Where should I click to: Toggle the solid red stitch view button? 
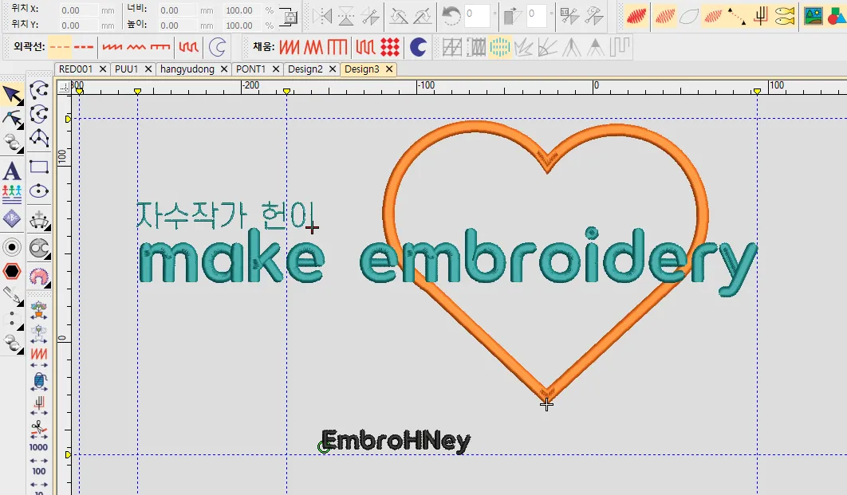[636, 15]
